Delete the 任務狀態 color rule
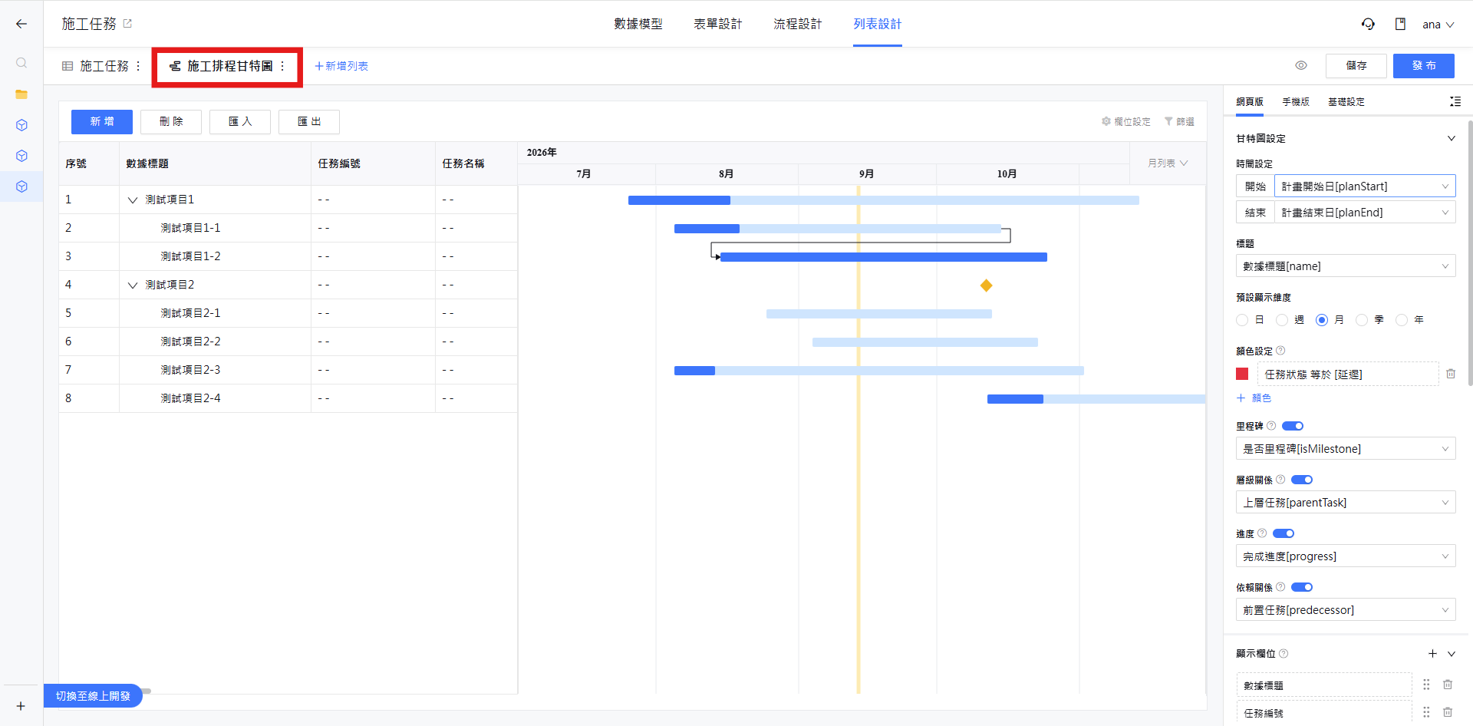The width and height of the screenshot is (1473, 726). pyautogui.click(x=1451, y=374)
